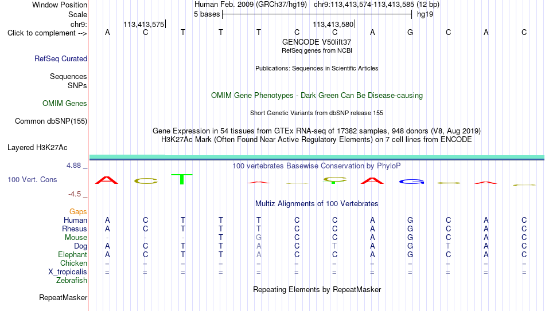Click the RepeatMasker track label

pyautogui.click(x=63, y=297)
